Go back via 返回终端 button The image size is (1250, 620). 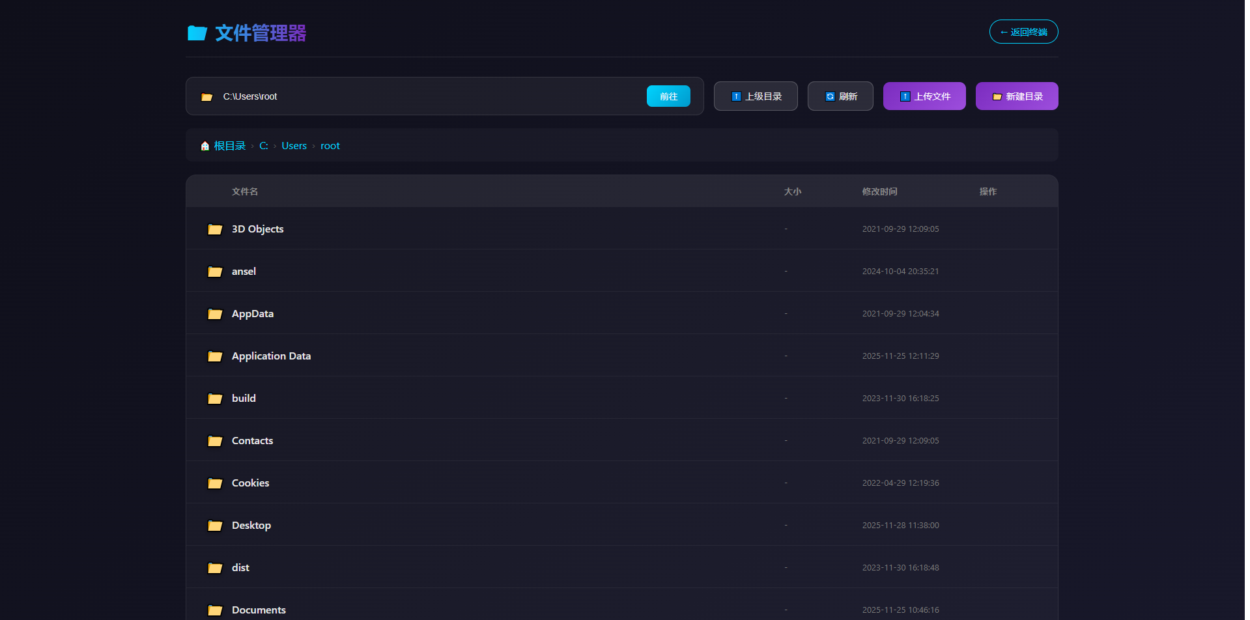pyautogui.click(x=1023, y=32)
